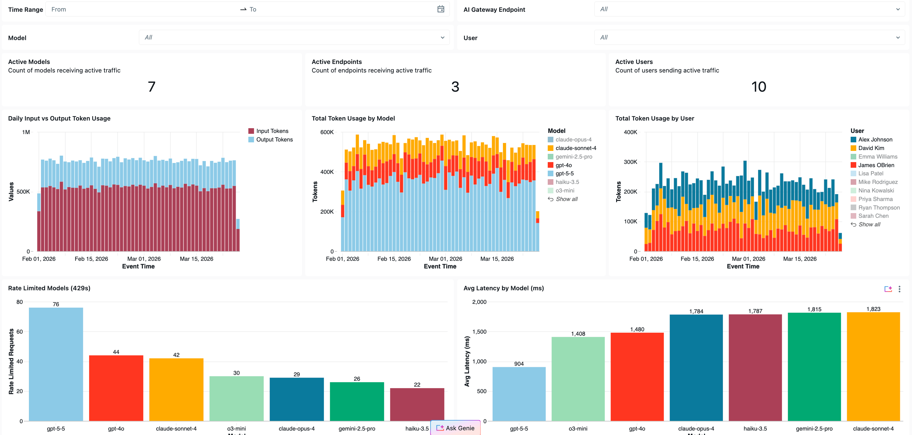This screenshot has height=435, width=912.
Task: Click the gpt-4o red color swatch
Action: click(550, 165)
